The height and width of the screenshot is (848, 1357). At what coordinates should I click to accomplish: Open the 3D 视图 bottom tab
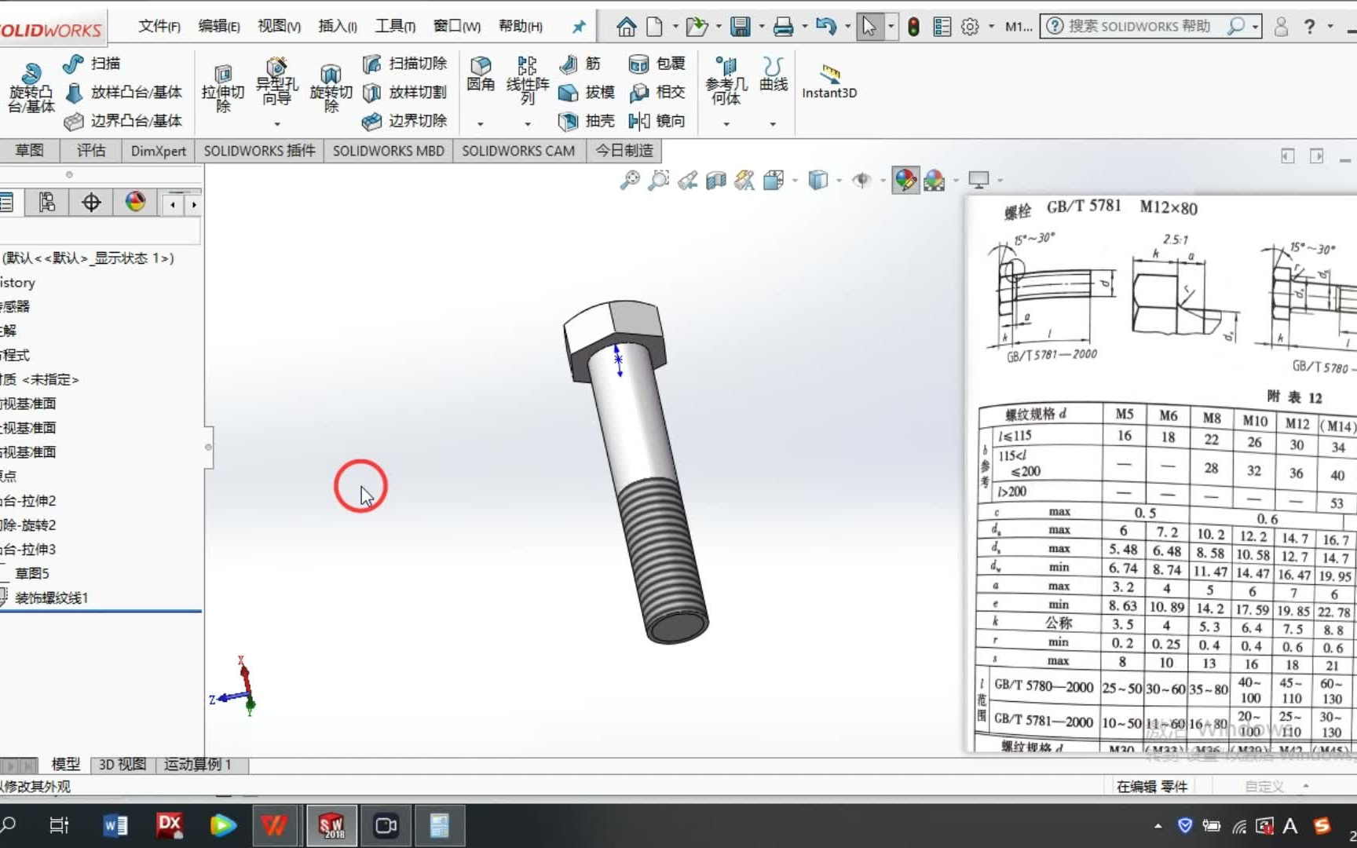pos(123,765)
